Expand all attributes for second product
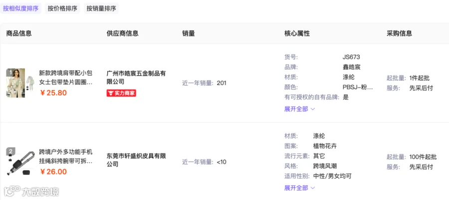Viewport: 449px width, 200px height. (x=299, y=188)
